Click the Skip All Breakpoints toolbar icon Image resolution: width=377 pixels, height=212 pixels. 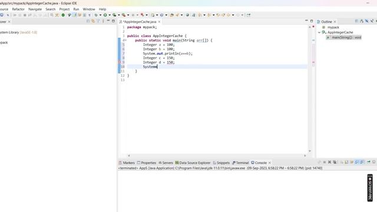[x=8, y=15]
